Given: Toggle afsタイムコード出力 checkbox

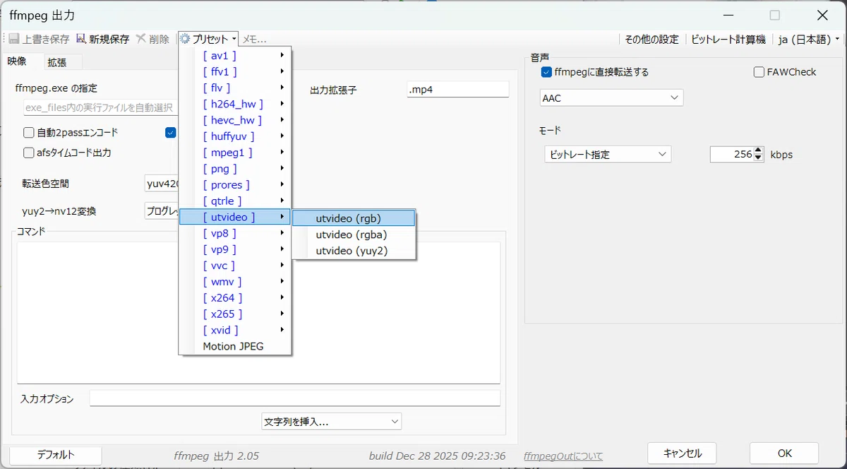Looking at the screenshot, I should click(29, 152).
